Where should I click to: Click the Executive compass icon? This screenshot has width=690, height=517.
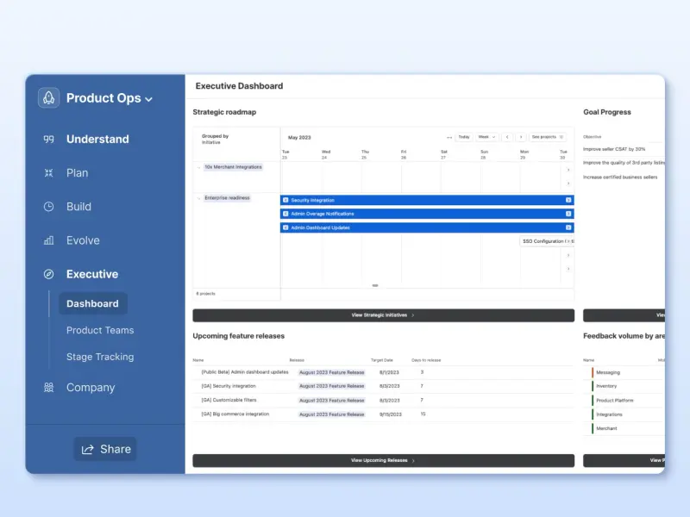click(x=49, y=274)
